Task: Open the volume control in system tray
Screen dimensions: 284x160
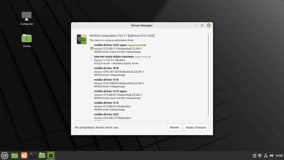Action: tap(271, 156)
